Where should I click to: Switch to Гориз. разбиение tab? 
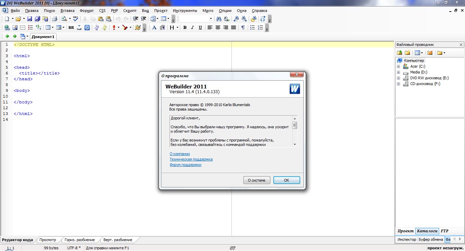[80, 240]
